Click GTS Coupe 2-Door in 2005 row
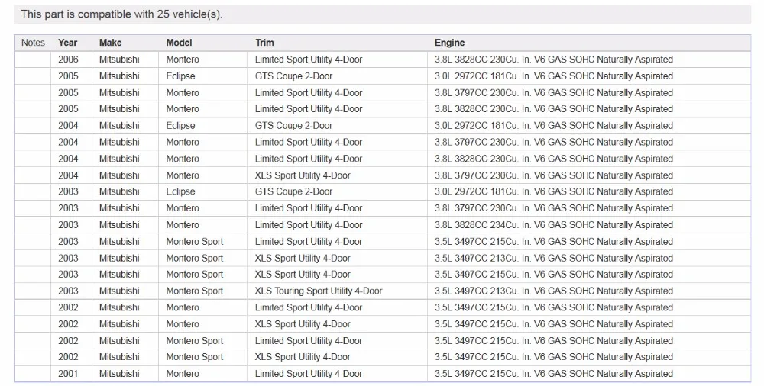764x386 pixels. click(x=293, y=76)
